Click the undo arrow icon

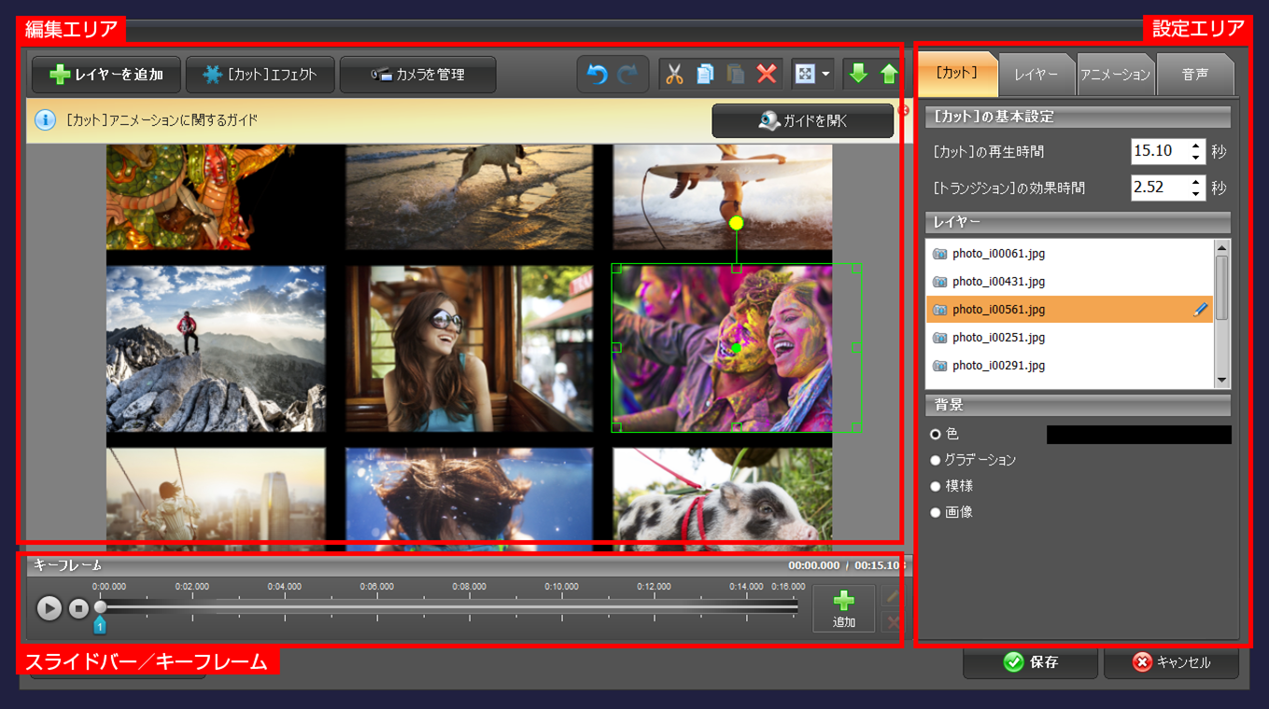tap(597, 75)
